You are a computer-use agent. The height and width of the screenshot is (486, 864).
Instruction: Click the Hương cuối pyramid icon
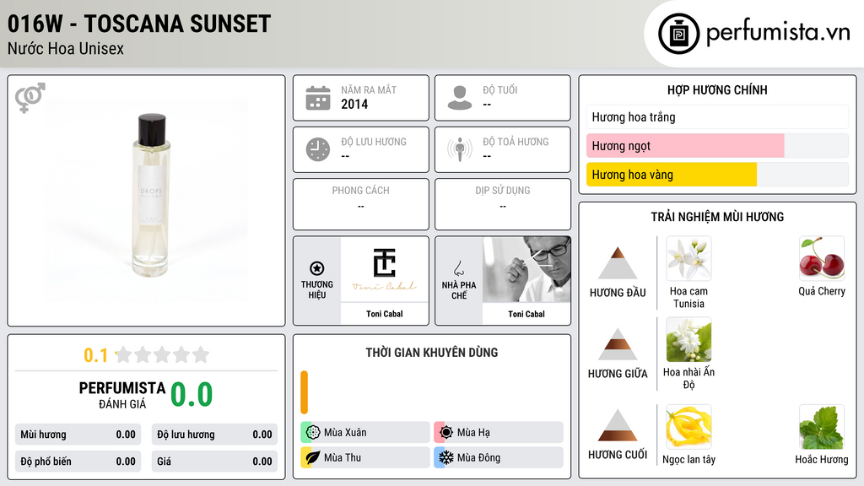point(618,425)
